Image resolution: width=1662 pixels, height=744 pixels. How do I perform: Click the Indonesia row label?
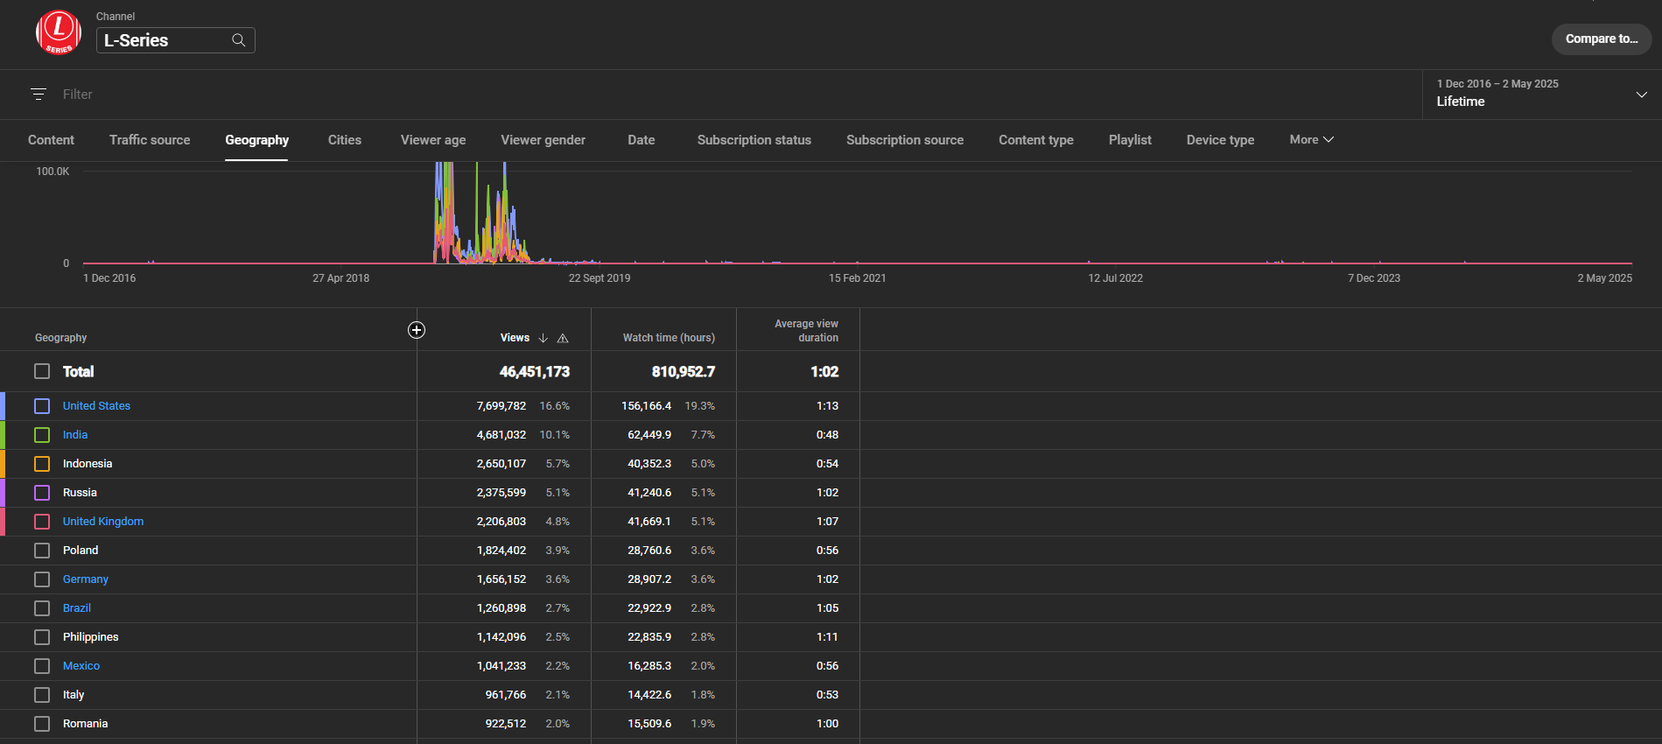(x=88, y=464)
